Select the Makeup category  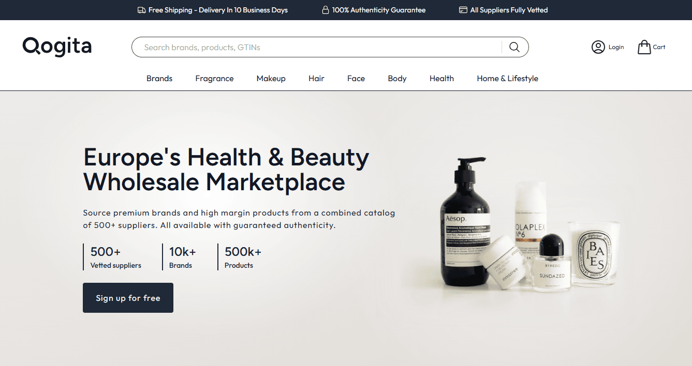(x=271, y=79)
